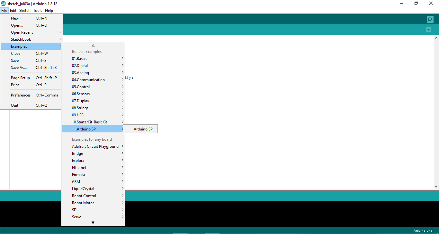The image size is (439, 234).
Task: Expand GSM library examples
Action: point(93,182)
